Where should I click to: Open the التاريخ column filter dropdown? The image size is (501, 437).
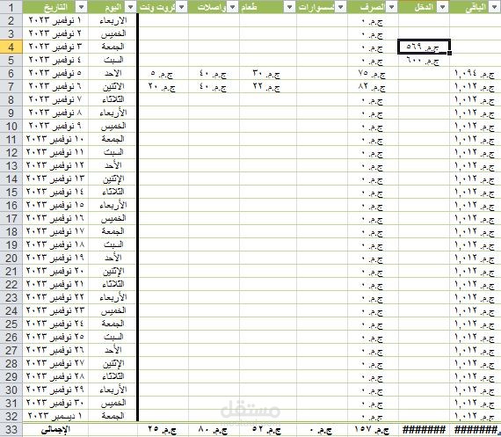coord(82,7)
